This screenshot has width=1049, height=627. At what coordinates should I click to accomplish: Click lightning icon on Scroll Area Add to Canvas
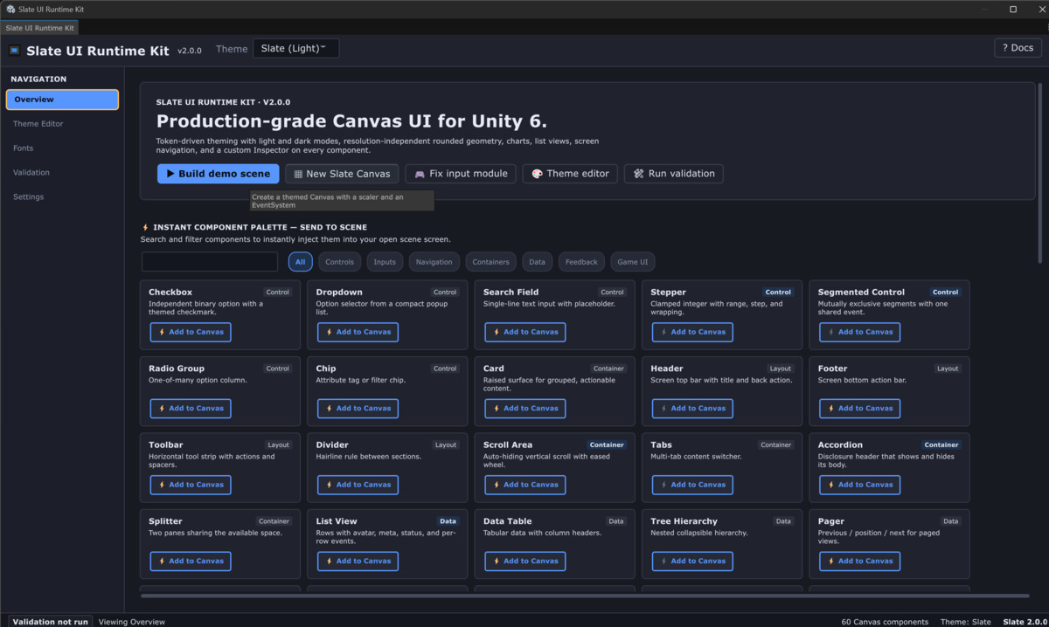tap(497, 485)
